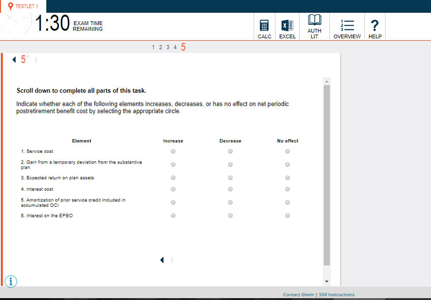The image size is (431, 300).
Task: Click the bottom previous page arrow
Action: (x=162, y=260)
